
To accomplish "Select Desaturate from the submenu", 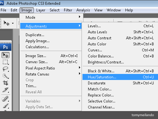I will (x=120, y=83).
